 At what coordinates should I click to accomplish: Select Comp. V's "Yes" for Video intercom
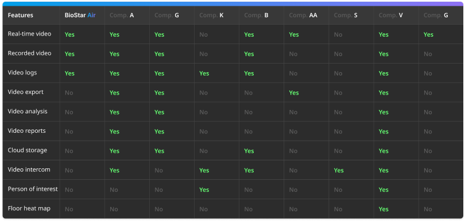click(x=383, y=171)
